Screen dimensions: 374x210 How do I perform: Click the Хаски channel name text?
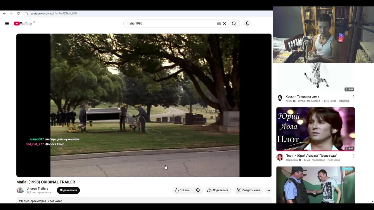(x=289, y=101)
